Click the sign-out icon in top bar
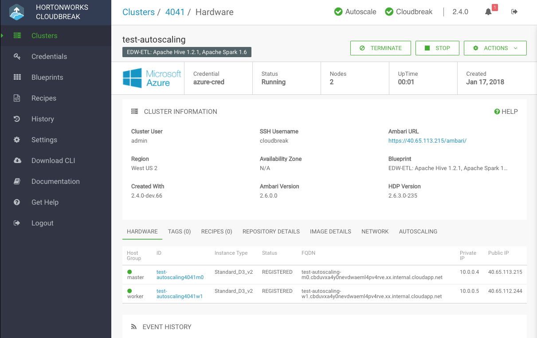Image resolution: width=537 pixels, height=338 pixels. pos(514,12)
